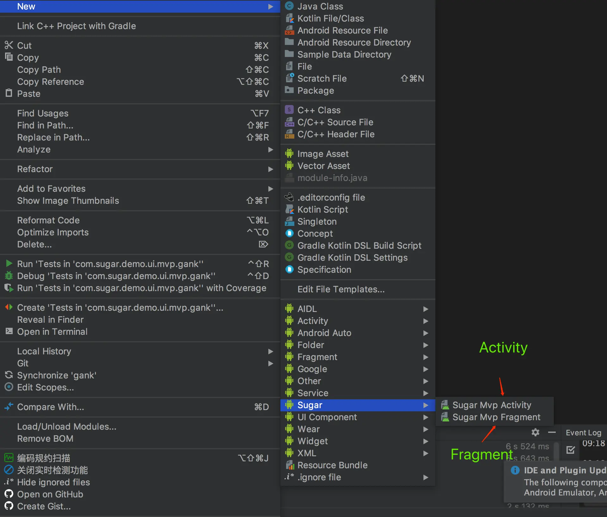Expand the XML submenu arrow

pyautogui.click(x=426, y=453)
